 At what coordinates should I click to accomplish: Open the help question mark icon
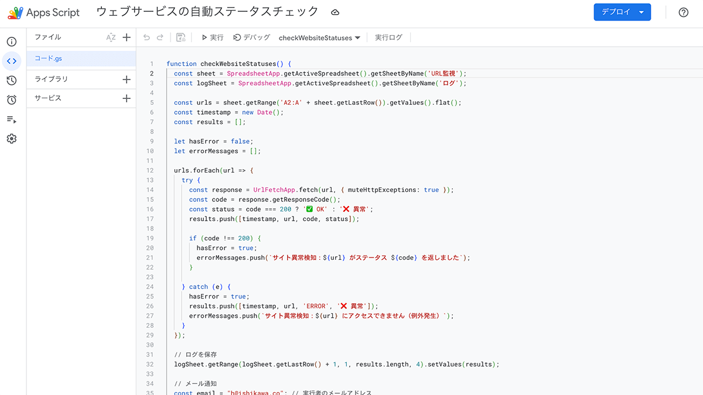(683, 12)
